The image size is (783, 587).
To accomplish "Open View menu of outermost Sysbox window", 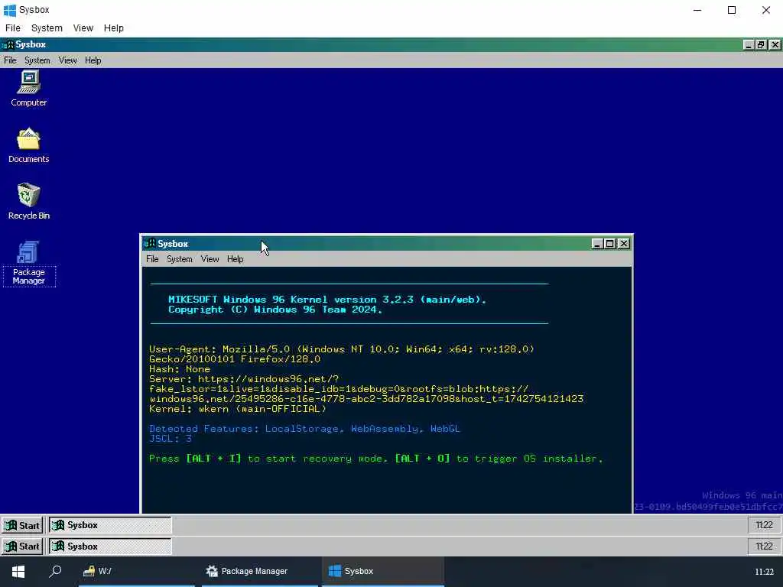I will pos(83,28).
